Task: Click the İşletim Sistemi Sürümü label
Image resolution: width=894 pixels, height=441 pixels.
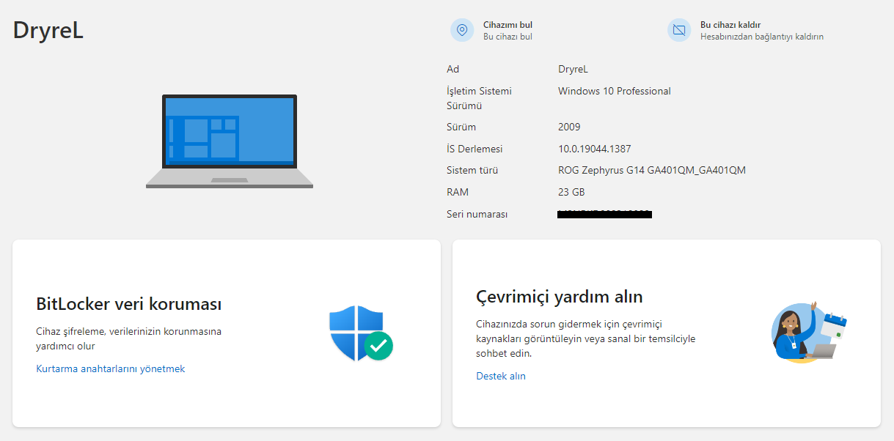Action: coord(479,98)
